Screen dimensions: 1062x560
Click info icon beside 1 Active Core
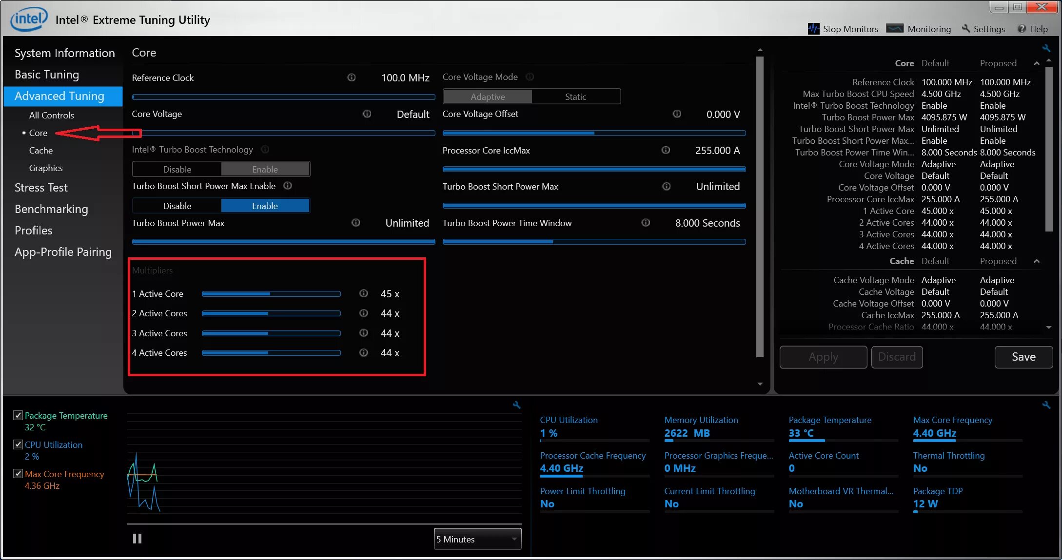tap(363, 293)
